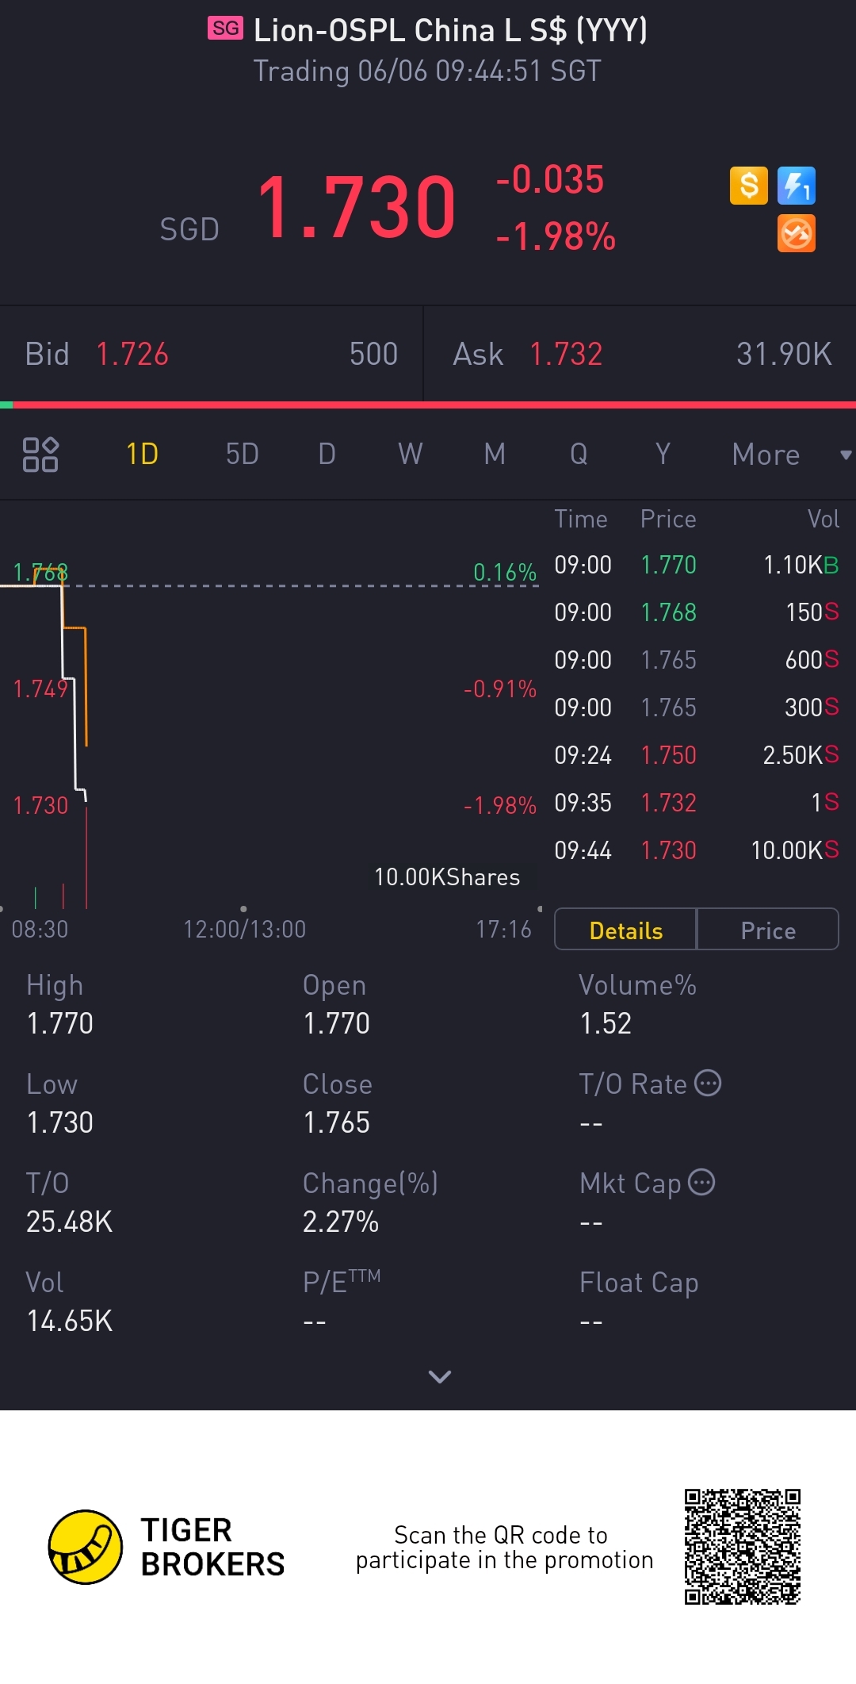The height and width of the screenshot is (1684, 856).
Task: Tap the Mkt Cap info icon
Action: tap(701, 1182)
